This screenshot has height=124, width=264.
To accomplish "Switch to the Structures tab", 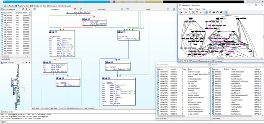I will (x=101, y=9).
